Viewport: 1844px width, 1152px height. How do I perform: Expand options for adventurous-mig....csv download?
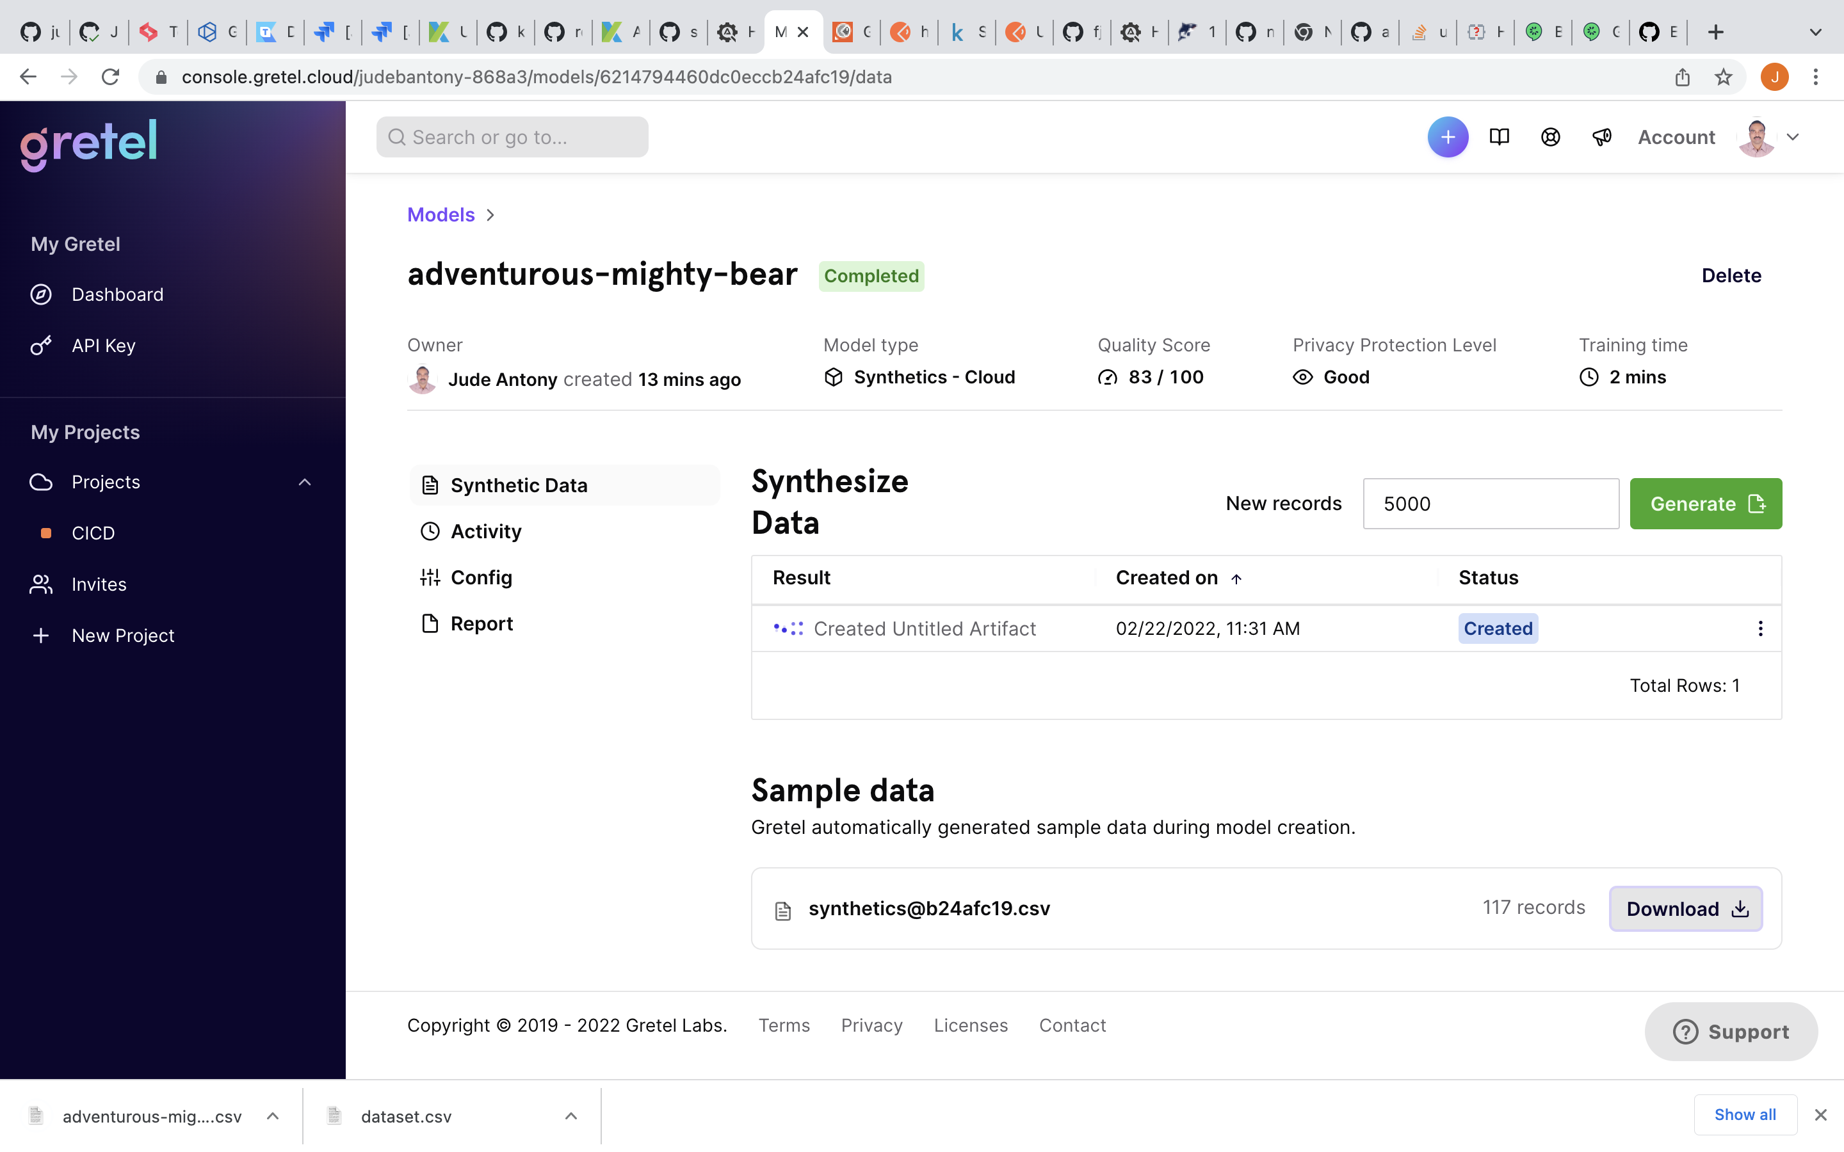click(x=273, y=1116)
